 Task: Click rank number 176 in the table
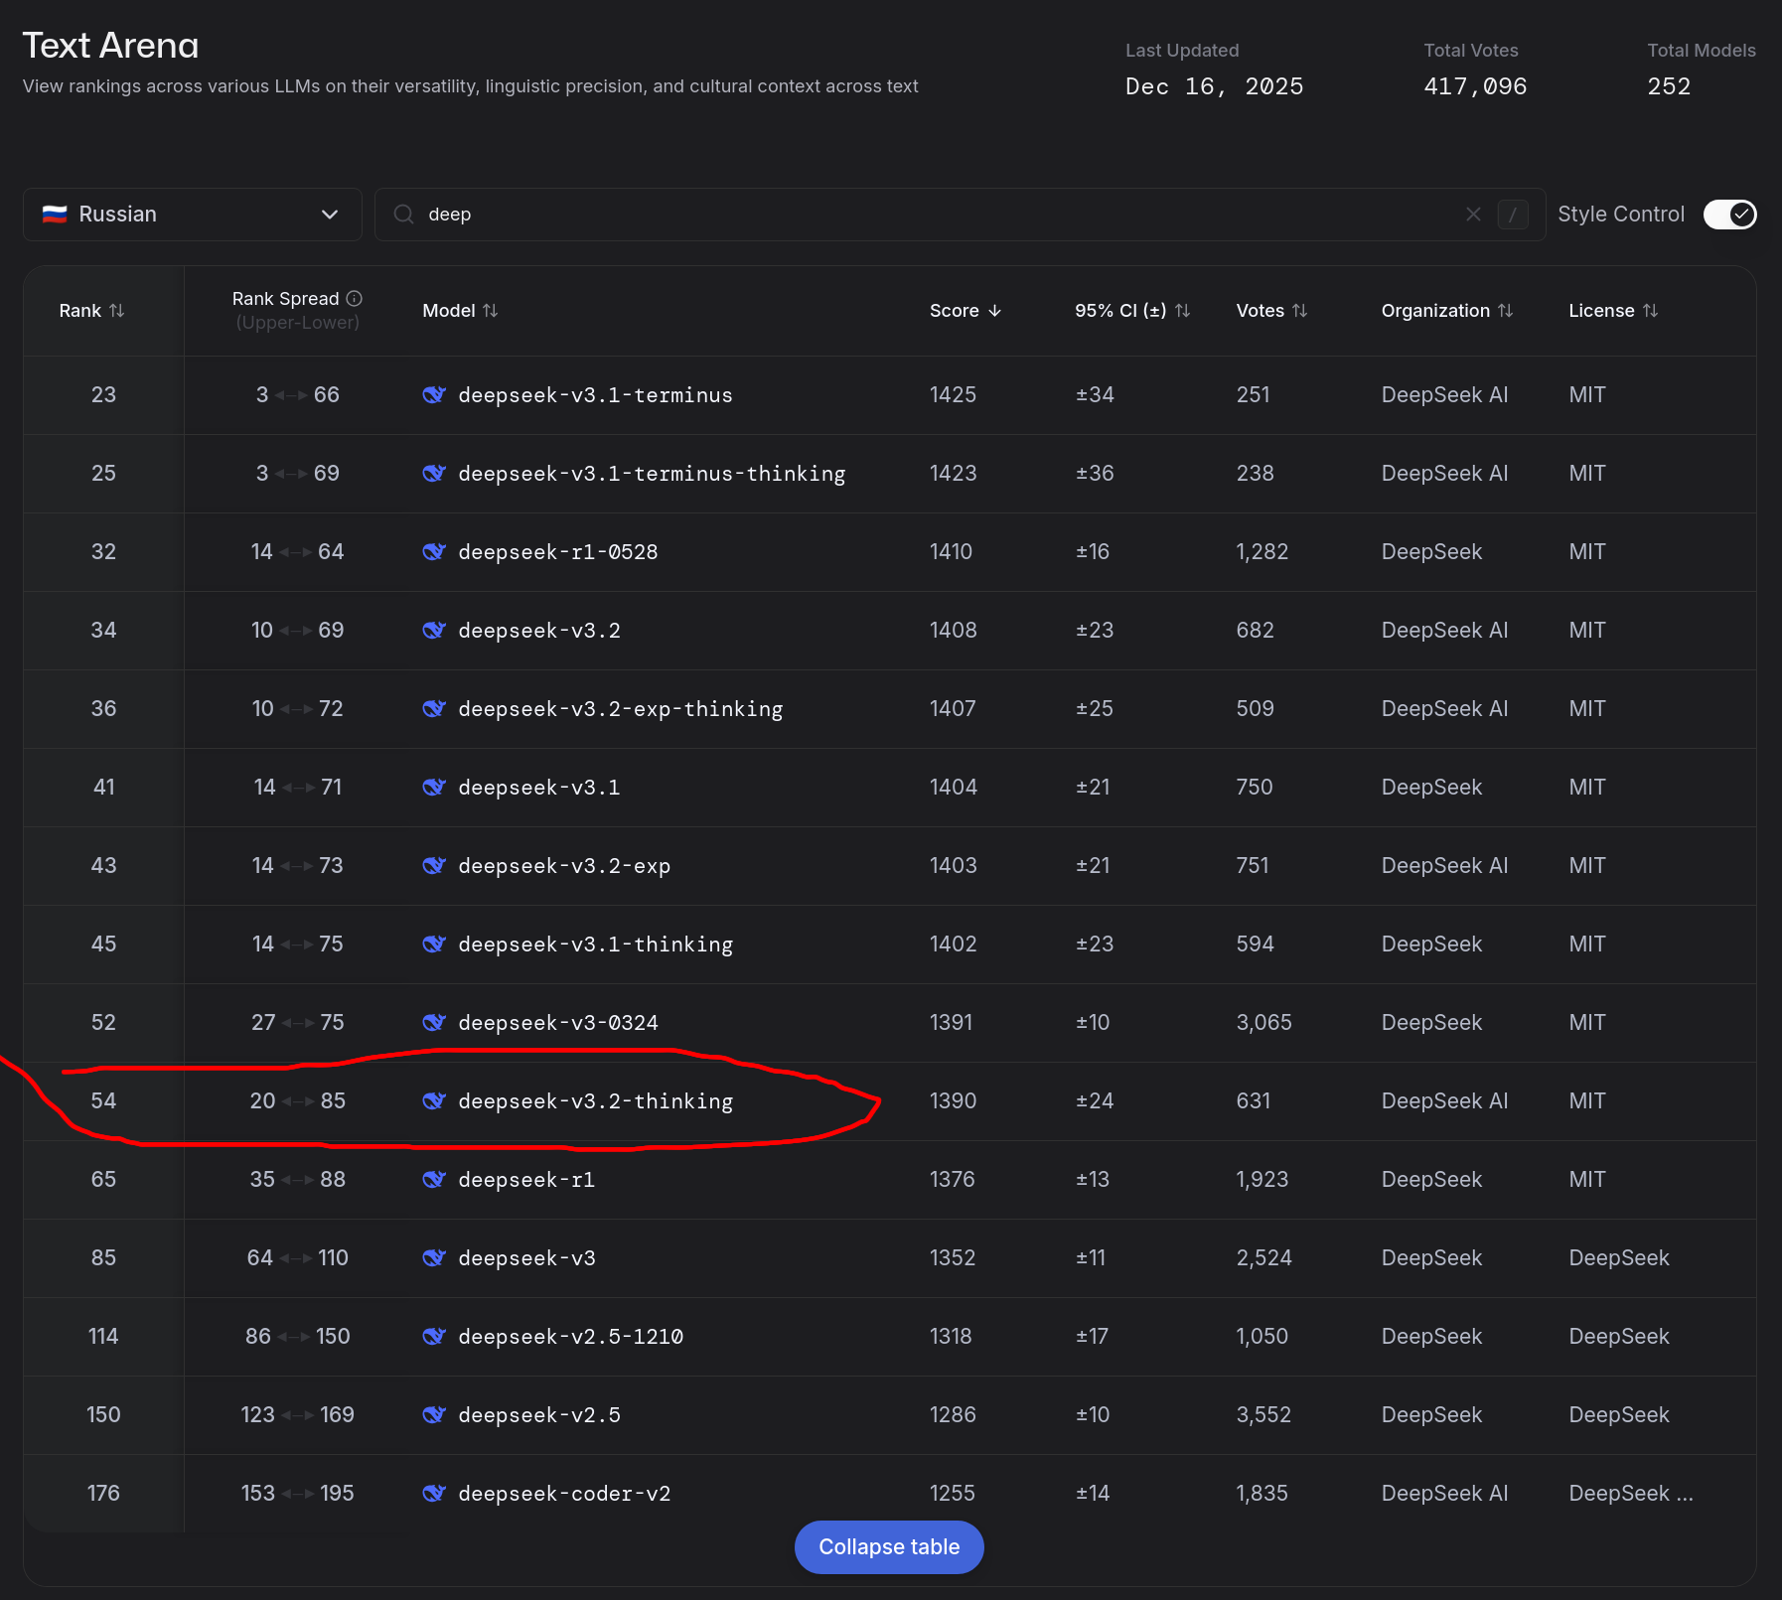103,1494
